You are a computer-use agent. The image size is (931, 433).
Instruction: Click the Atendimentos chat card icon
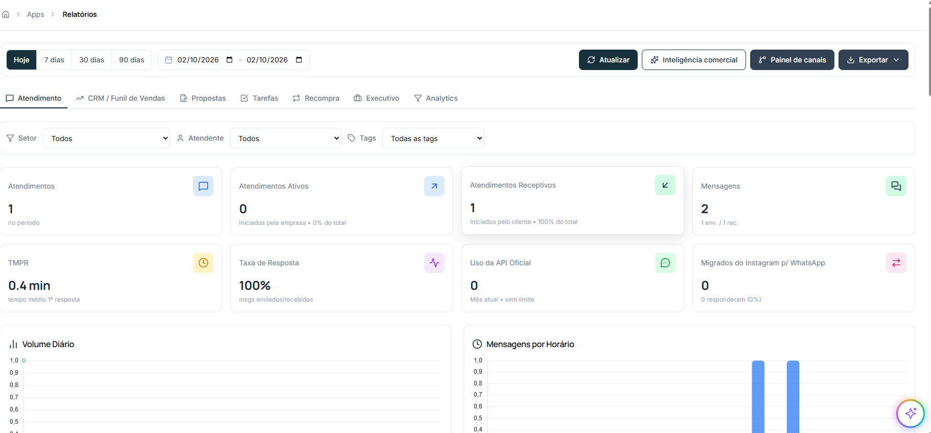click(x=203, y=186)
